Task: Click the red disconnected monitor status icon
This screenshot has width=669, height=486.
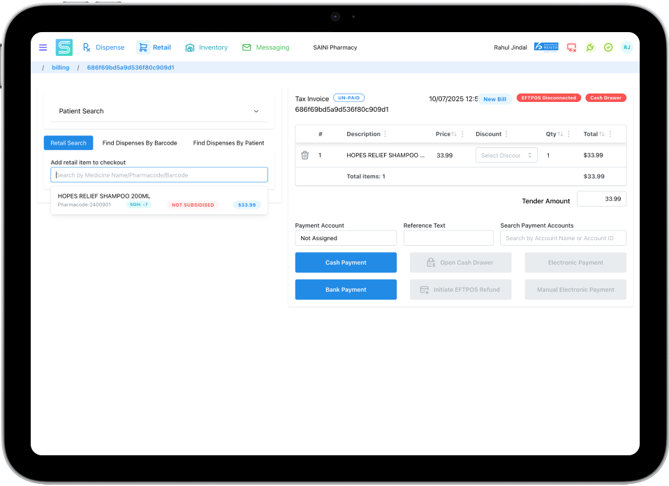Action: (x=571, y=47)
